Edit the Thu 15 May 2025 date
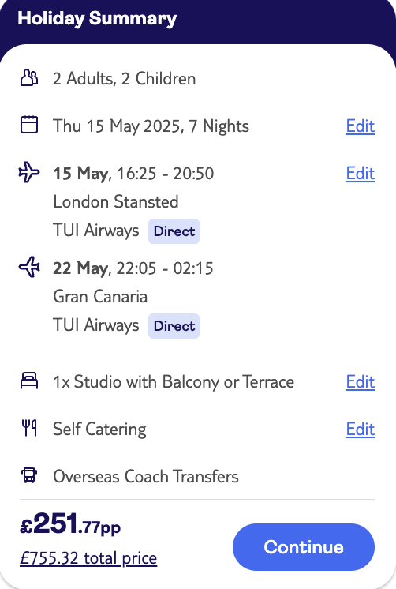This screenshot has height=589, width=396. [x=360, y=126]
